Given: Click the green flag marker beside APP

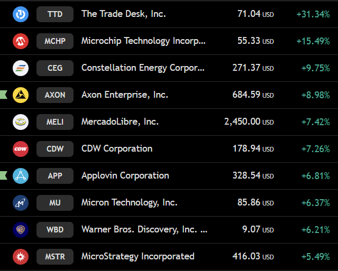Looking at the screenshot, I should [x=4, y=175].
